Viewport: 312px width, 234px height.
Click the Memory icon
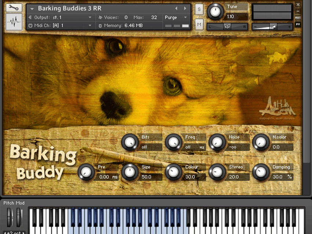pos(100,26)
